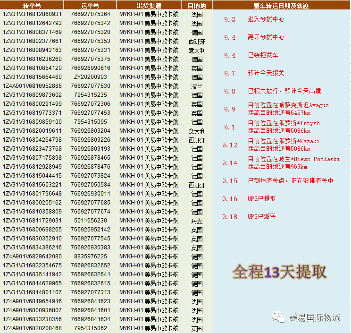Select waybill number 766926930011
This screenshot has width=351, height=333.
pyautogui.click(x=91, y=193)
